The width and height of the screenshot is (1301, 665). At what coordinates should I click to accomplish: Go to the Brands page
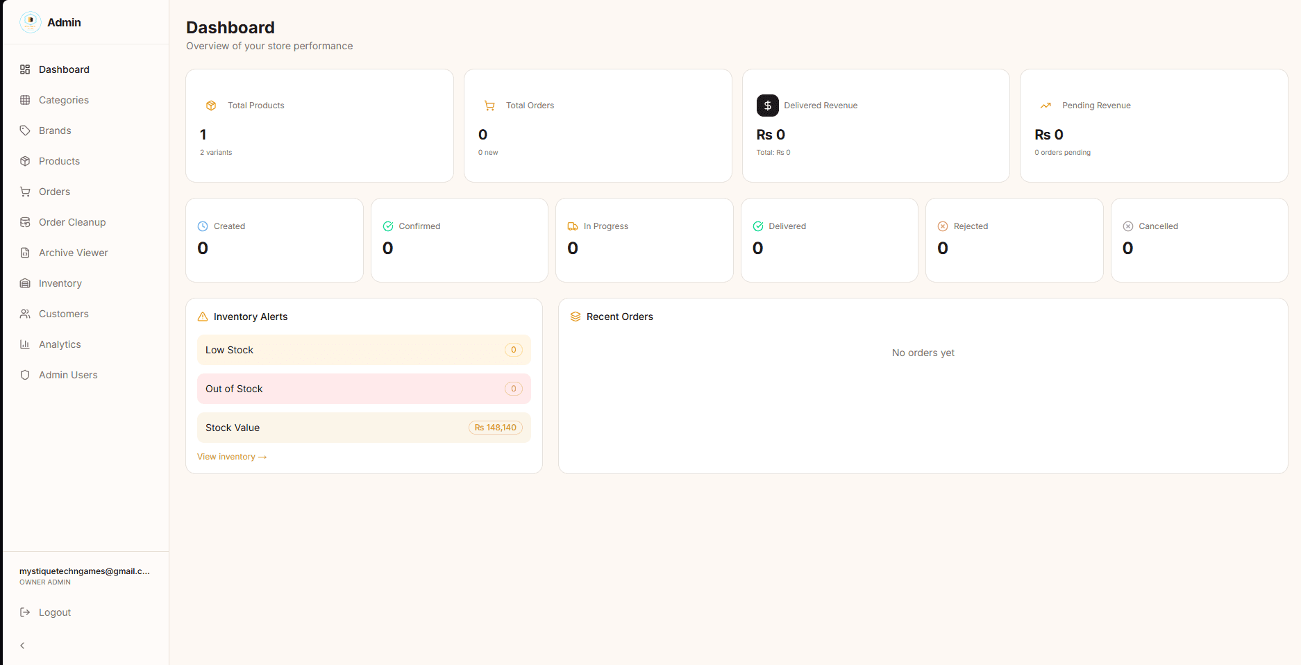(x=86, y=131)
